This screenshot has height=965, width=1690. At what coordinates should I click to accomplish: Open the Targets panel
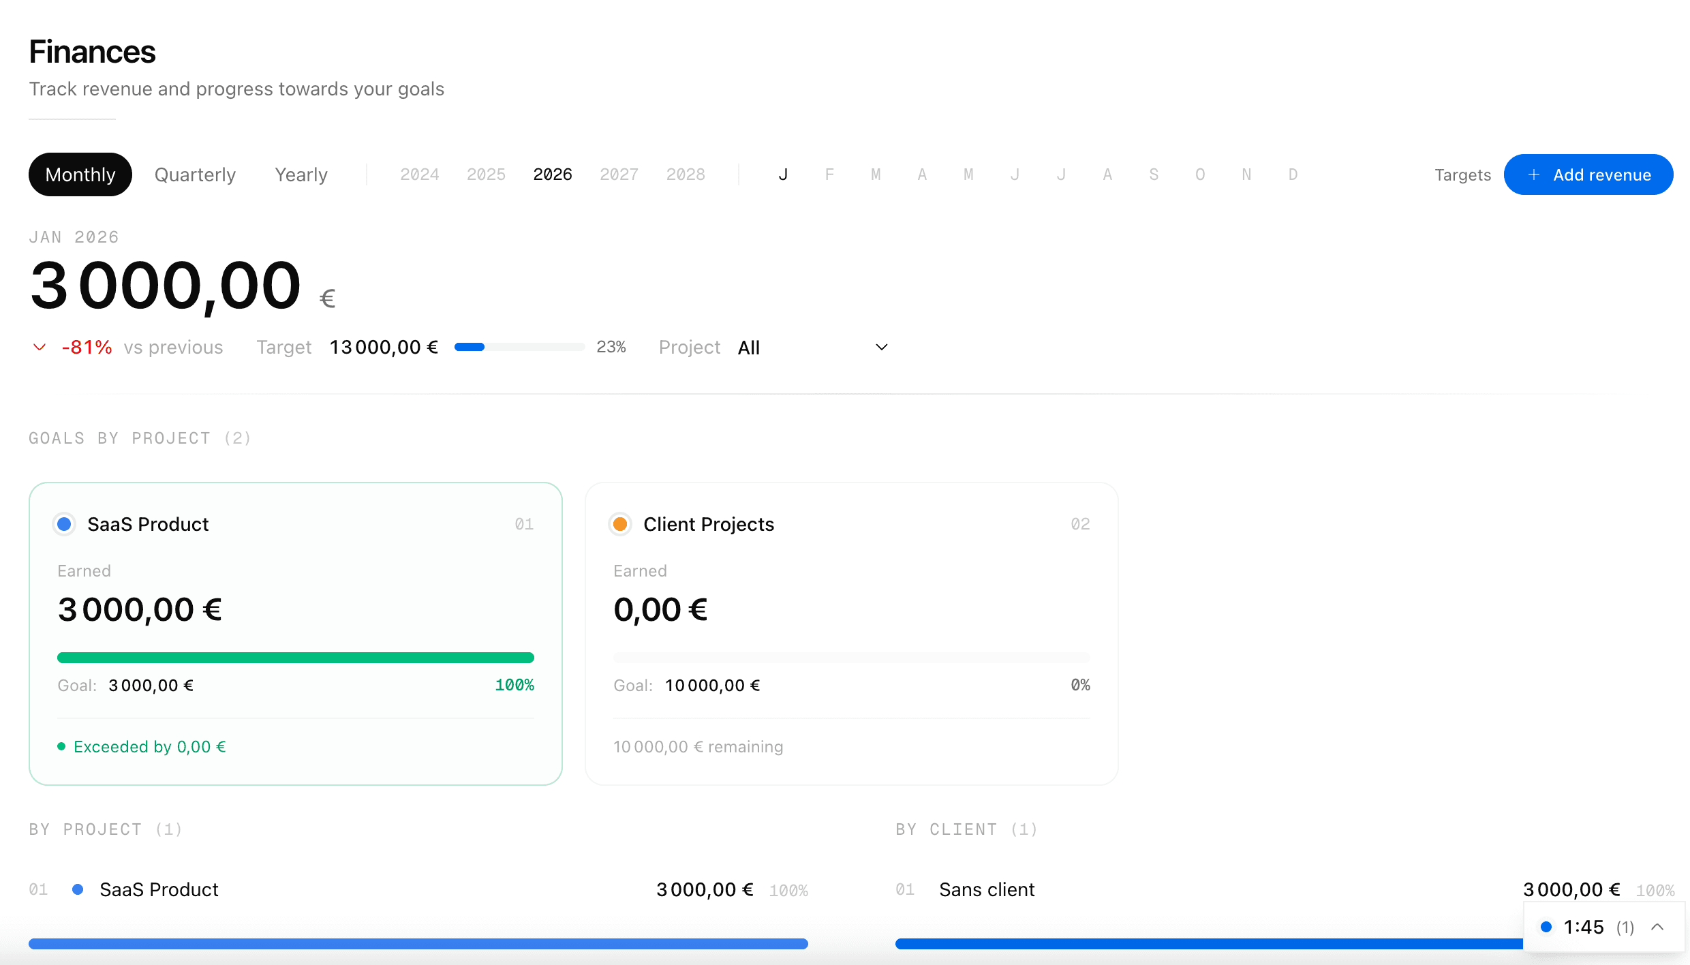click(x=1460, y=174)
